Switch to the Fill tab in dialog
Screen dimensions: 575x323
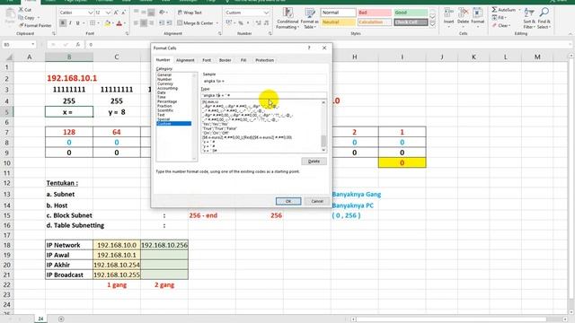[243, 60]
